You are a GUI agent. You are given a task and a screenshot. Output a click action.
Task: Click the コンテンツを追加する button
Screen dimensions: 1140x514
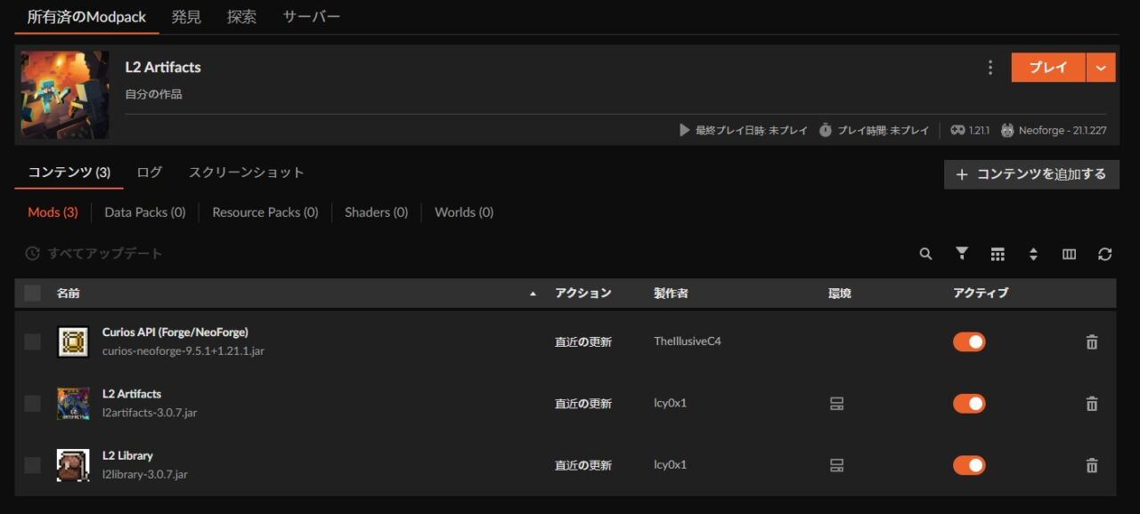(1031, 174)
